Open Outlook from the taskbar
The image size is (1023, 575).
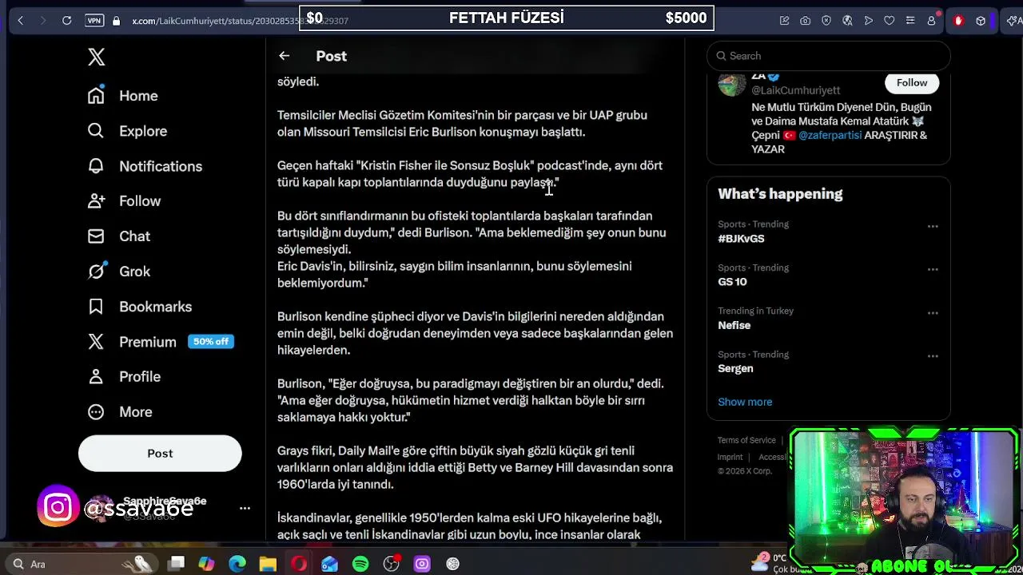(x=330, y=564)
